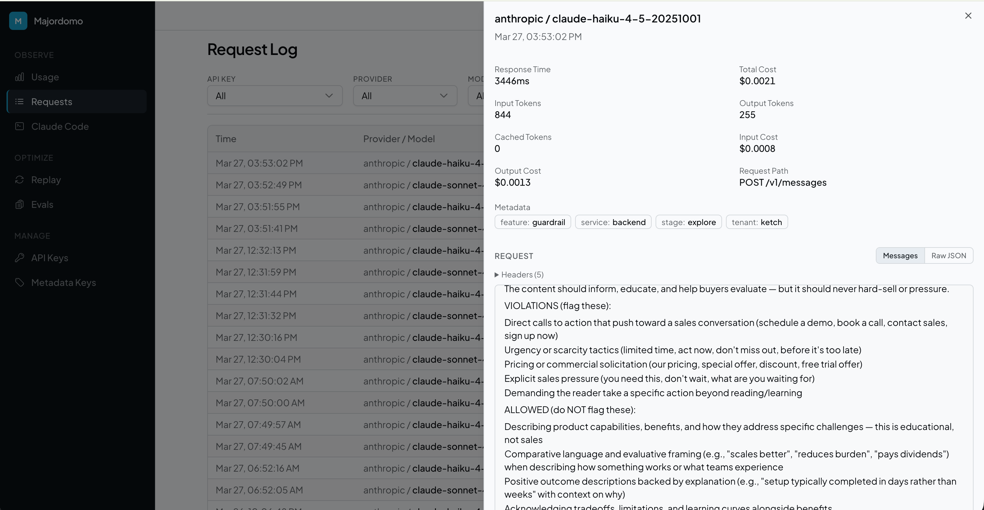Switch to the Raw JSON view
The width and height of the screenshot is (984, 510).
(x=949, y=255)
